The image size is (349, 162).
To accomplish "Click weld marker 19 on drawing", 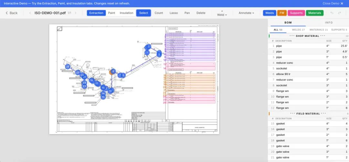I will tap(91, 80).
